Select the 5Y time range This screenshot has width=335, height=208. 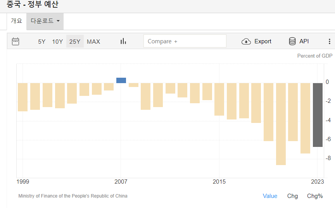[x=41, y=41]
